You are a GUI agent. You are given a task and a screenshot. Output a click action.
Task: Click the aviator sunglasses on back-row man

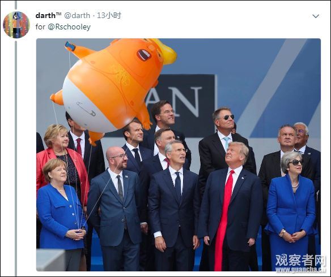[227, 117]
